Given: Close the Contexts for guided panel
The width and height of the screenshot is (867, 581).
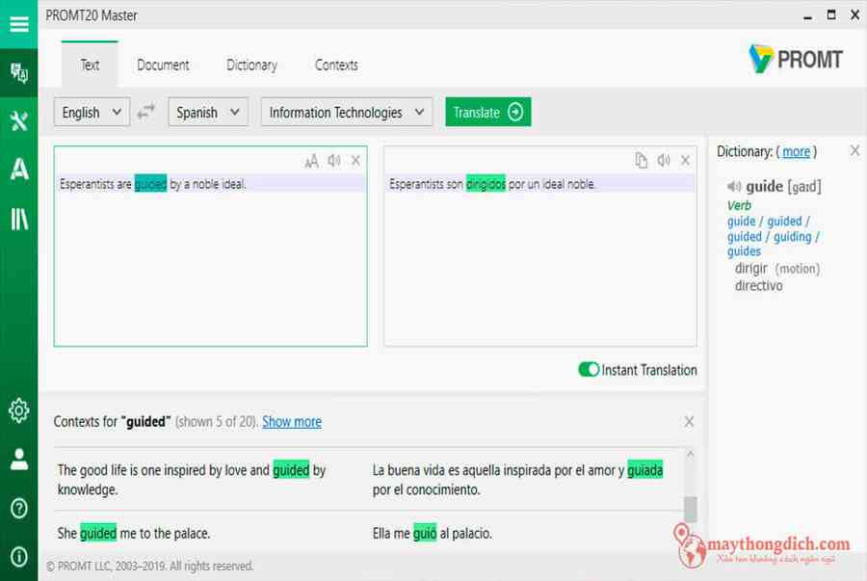Looking at the screenshot, I should (x=689, y=422).
